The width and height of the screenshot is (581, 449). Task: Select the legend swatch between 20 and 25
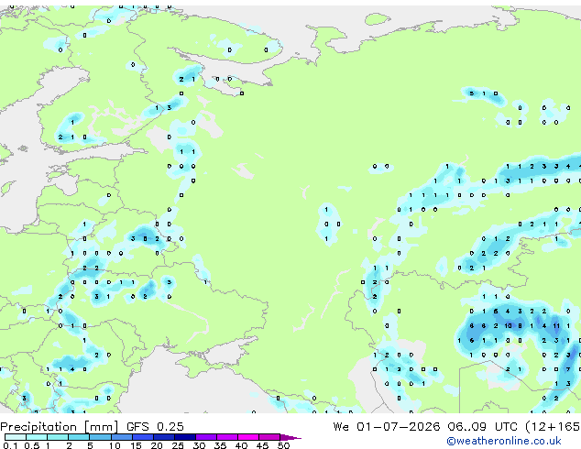(163, 437)
